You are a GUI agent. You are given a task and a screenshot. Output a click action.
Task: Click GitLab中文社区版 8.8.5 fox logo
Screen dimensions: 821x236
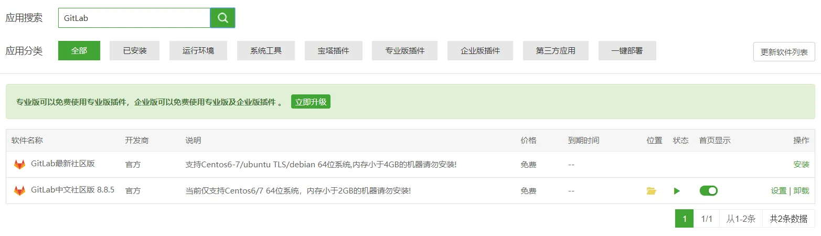[19, 191]
